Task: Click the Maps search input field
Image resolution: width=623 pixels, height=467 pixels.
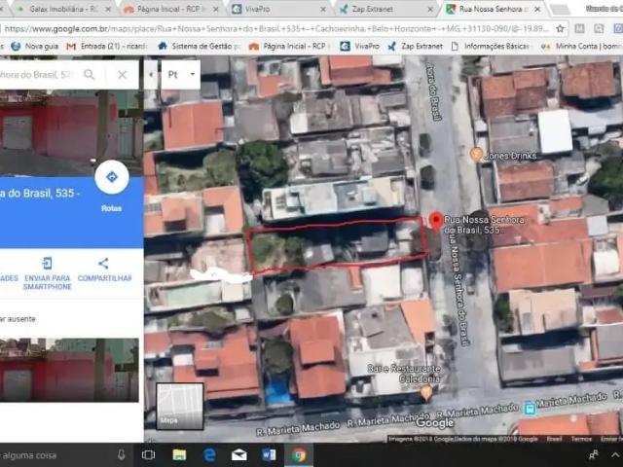Action: pyautogui.click(x=38, y=75)
